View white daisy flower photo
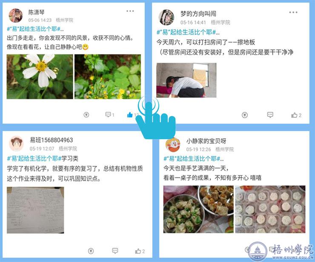The image size is (315, 262). point(40,76)
